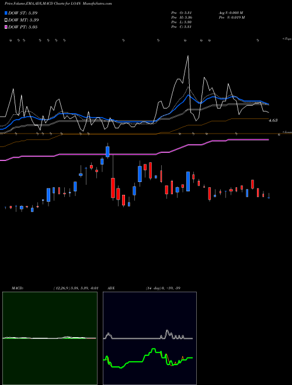This screenshot has height=385, width=292.
Task: Select the 'DOW MT: 5.39' legend text
Action: tap(23, 20)
